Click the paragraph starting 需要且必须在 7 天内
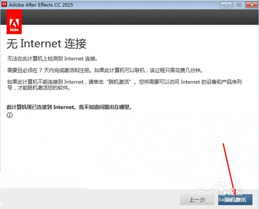Image resolution: width=259 pixels, height=209 pixels. (x=105, y=70)
